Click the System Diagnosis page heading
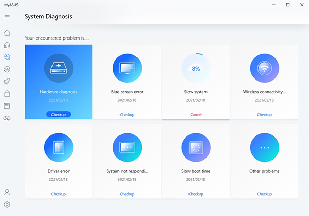 (x=48, y=17)
